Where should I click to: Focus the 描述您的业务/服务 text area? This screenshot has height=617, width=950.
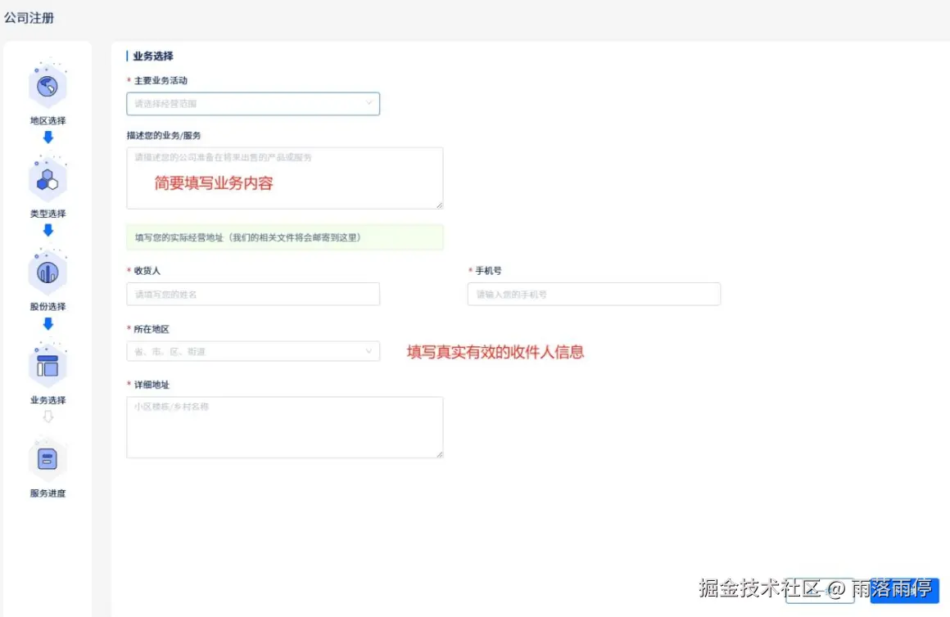[x=285, y=178]
